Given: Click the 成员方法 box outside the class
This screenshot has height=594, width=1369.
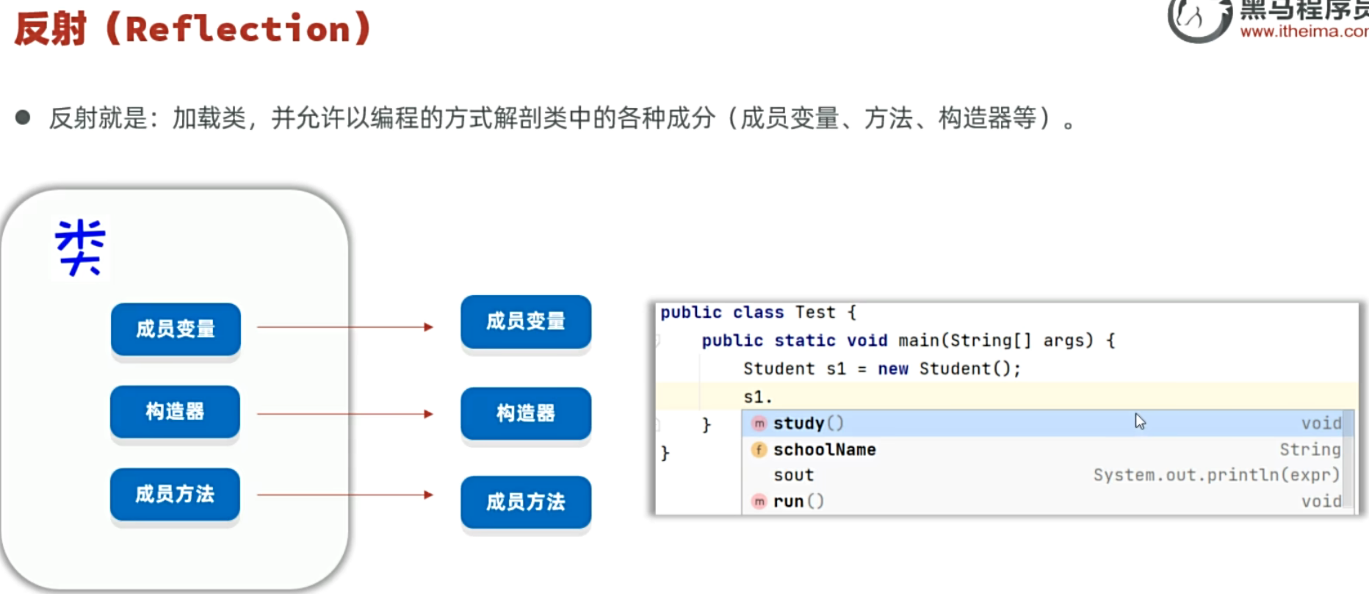Looking at the screenshot, I should [526, 502].
